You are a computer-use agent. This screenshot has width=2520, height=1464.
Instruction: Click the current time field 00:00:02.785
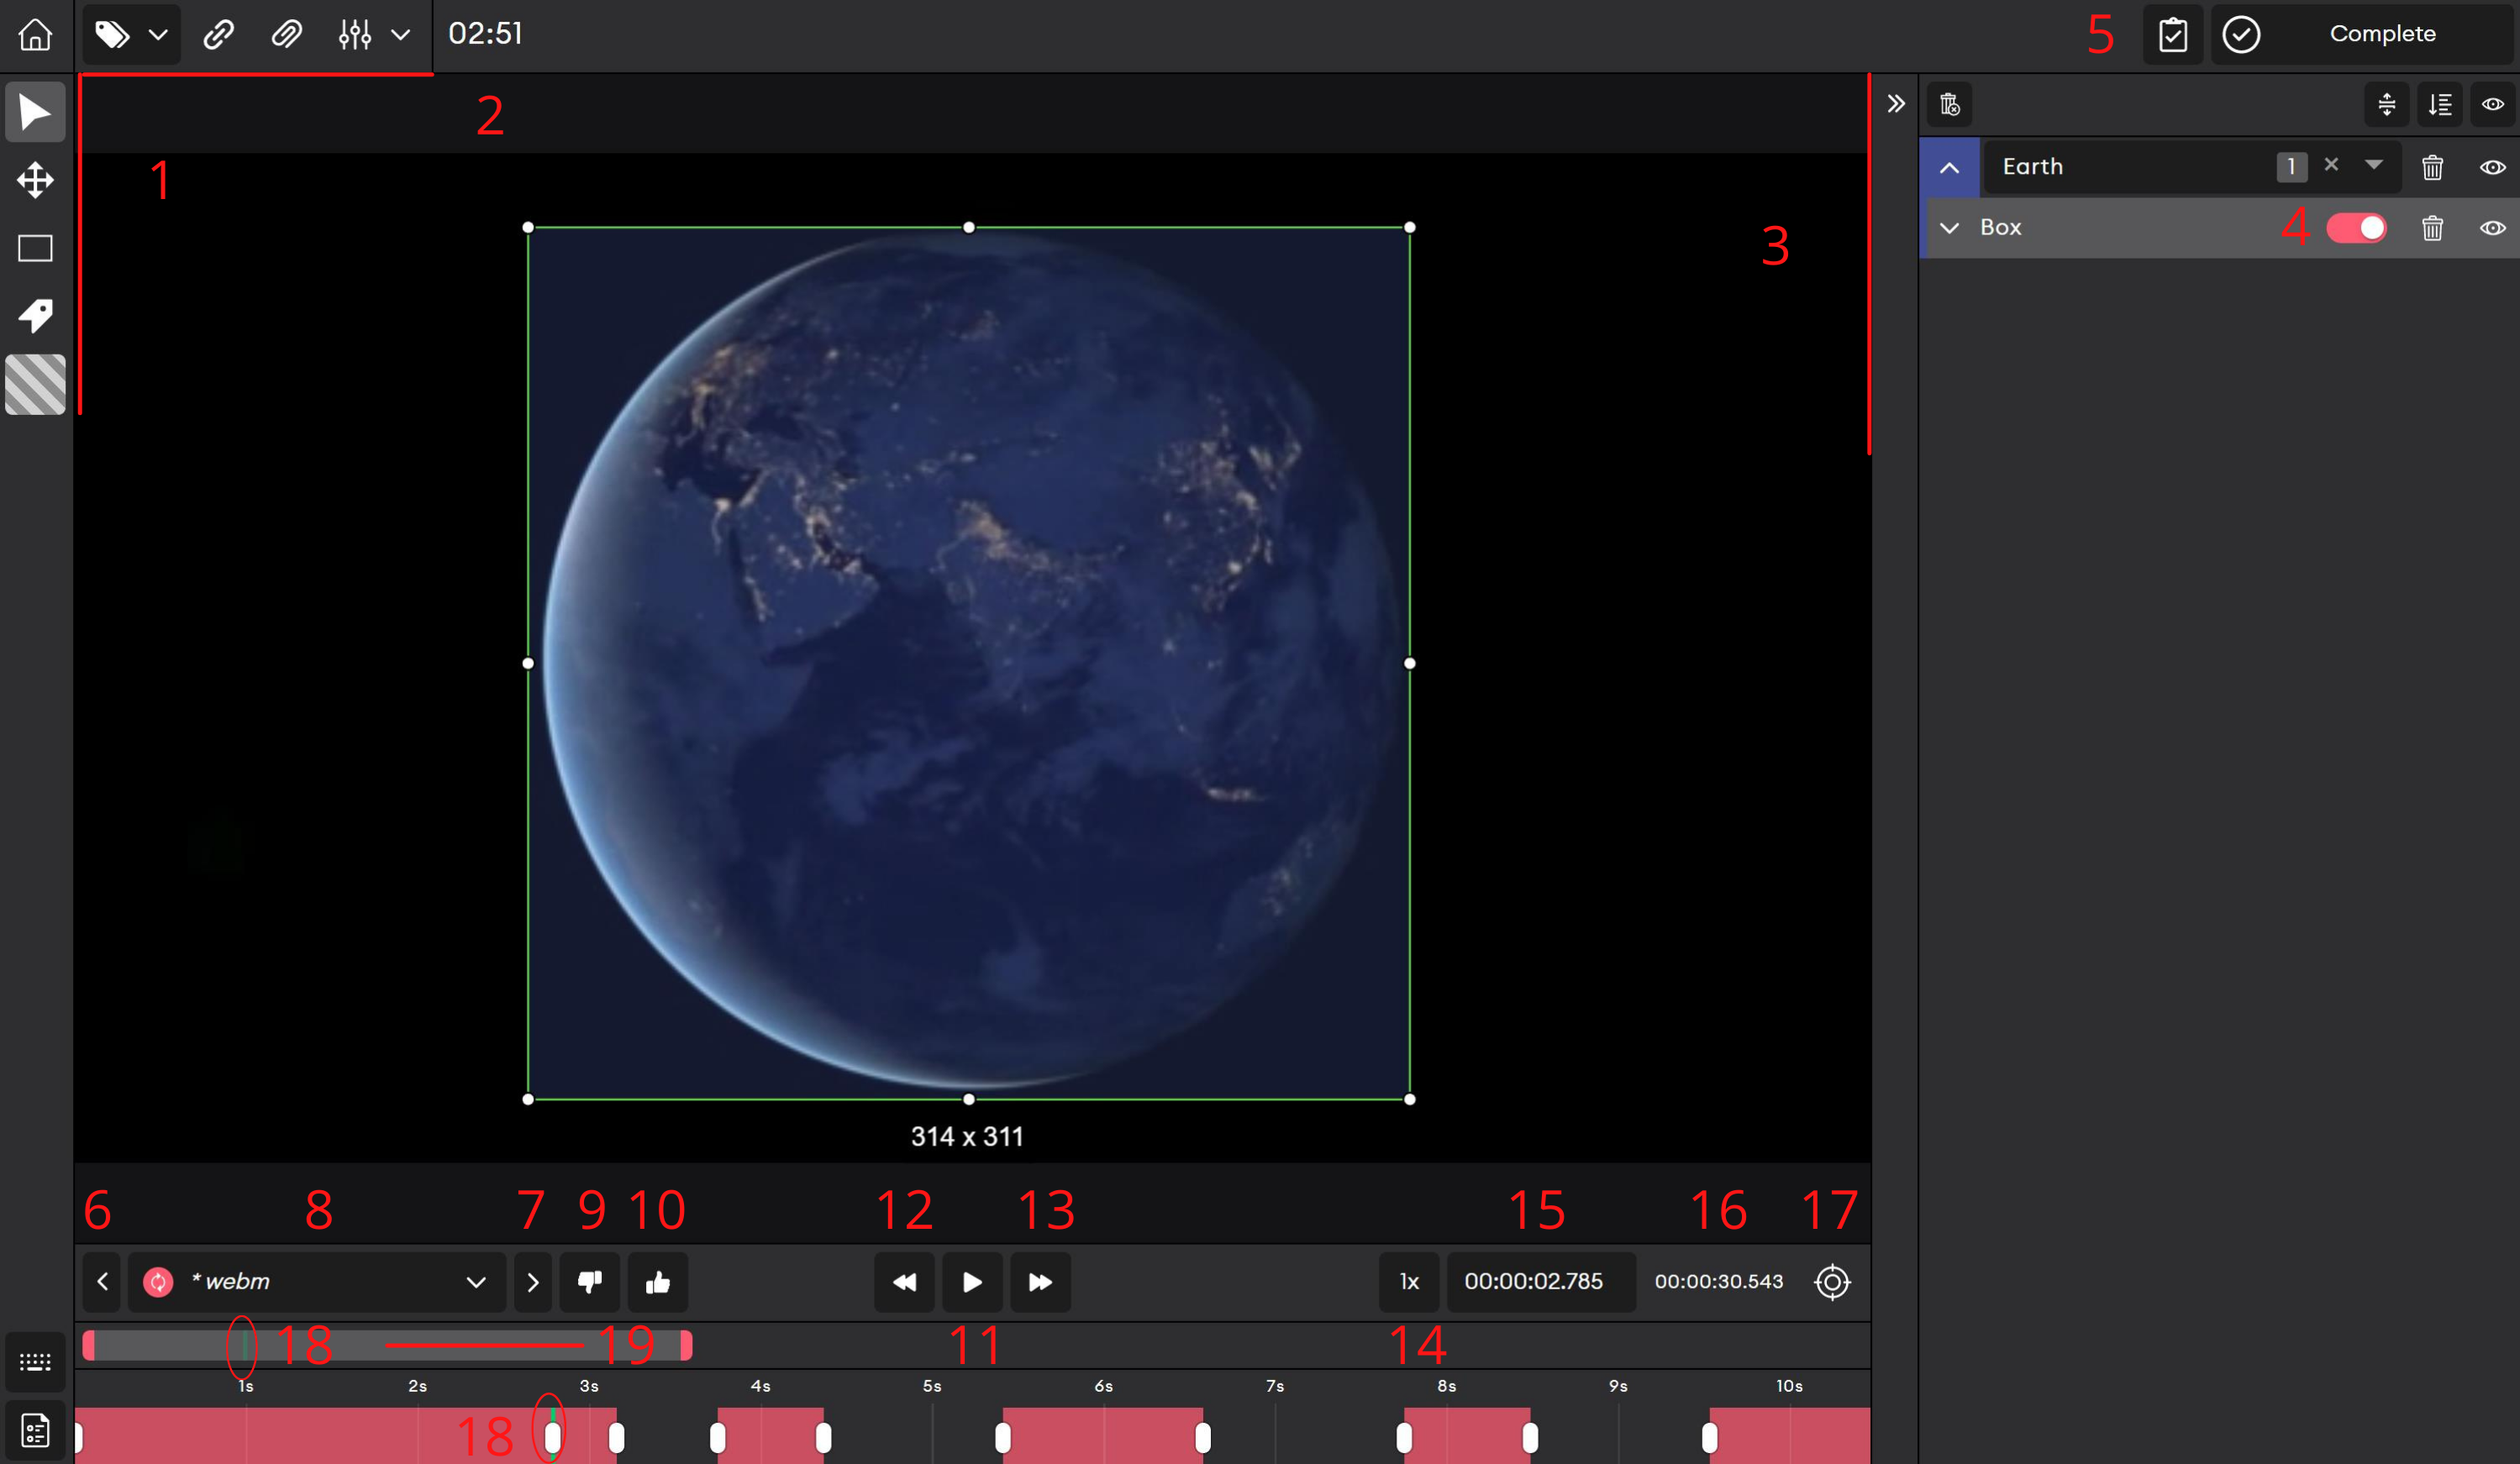(x=1541, y=1281)
